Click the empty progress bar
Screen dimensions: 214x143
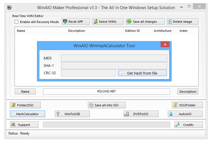(x=106, y=125)
